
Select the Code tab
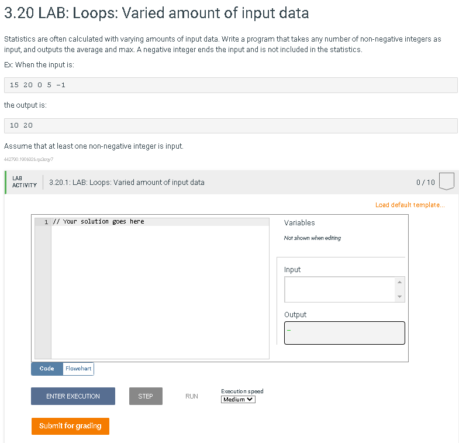(x=47, y=369)
